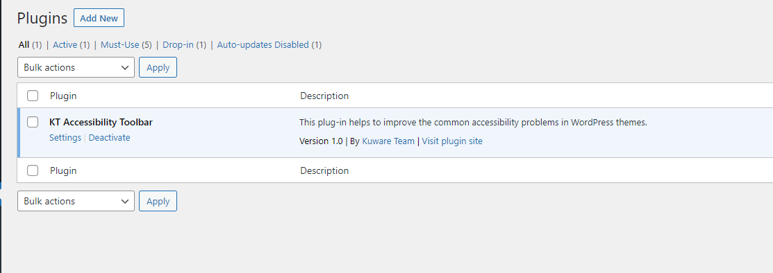Click the top Apply button
The image size is (773, 273).
[158, 67]
